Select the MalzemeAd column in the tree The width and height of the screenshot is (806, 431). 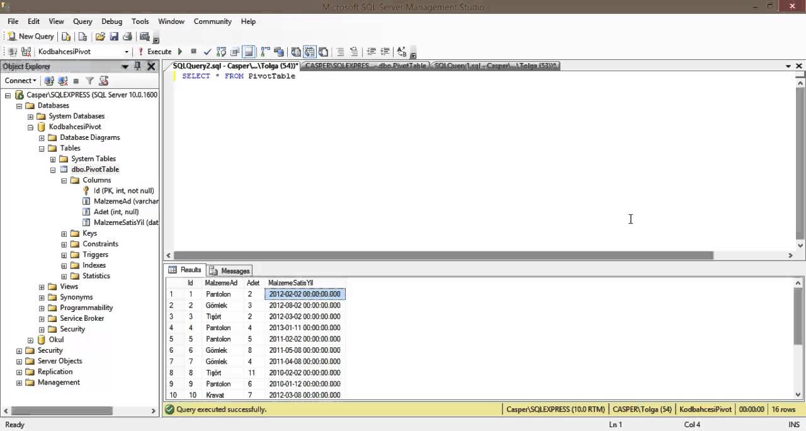(125, 202)
